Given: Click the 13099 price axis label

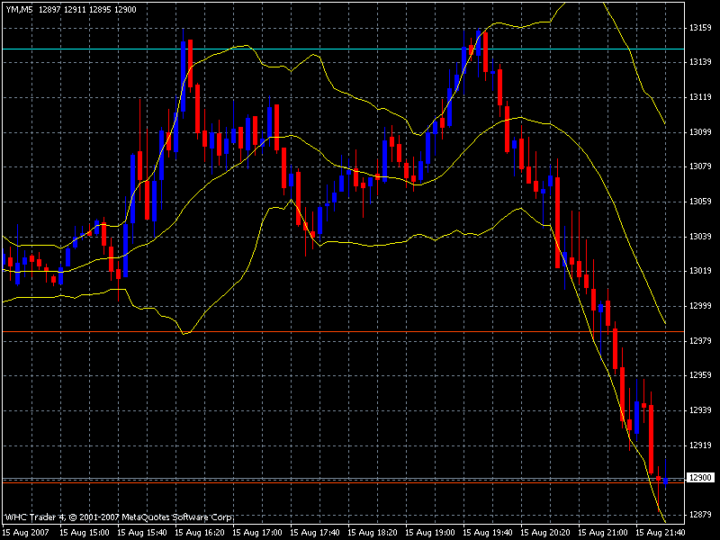Looking at the screenshot, I should [700, 131].
